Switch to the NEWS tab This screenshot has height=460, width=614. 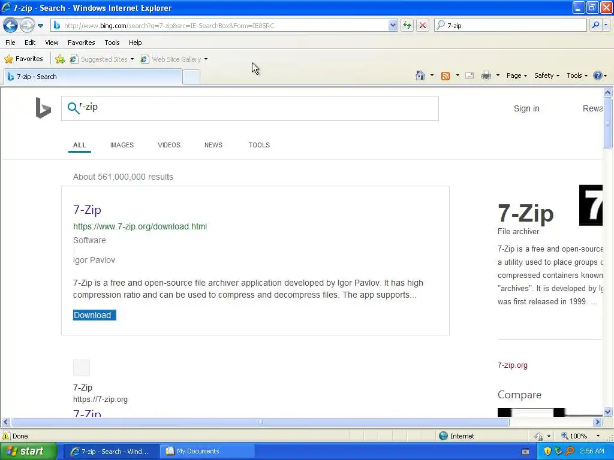tap(213, 145)
